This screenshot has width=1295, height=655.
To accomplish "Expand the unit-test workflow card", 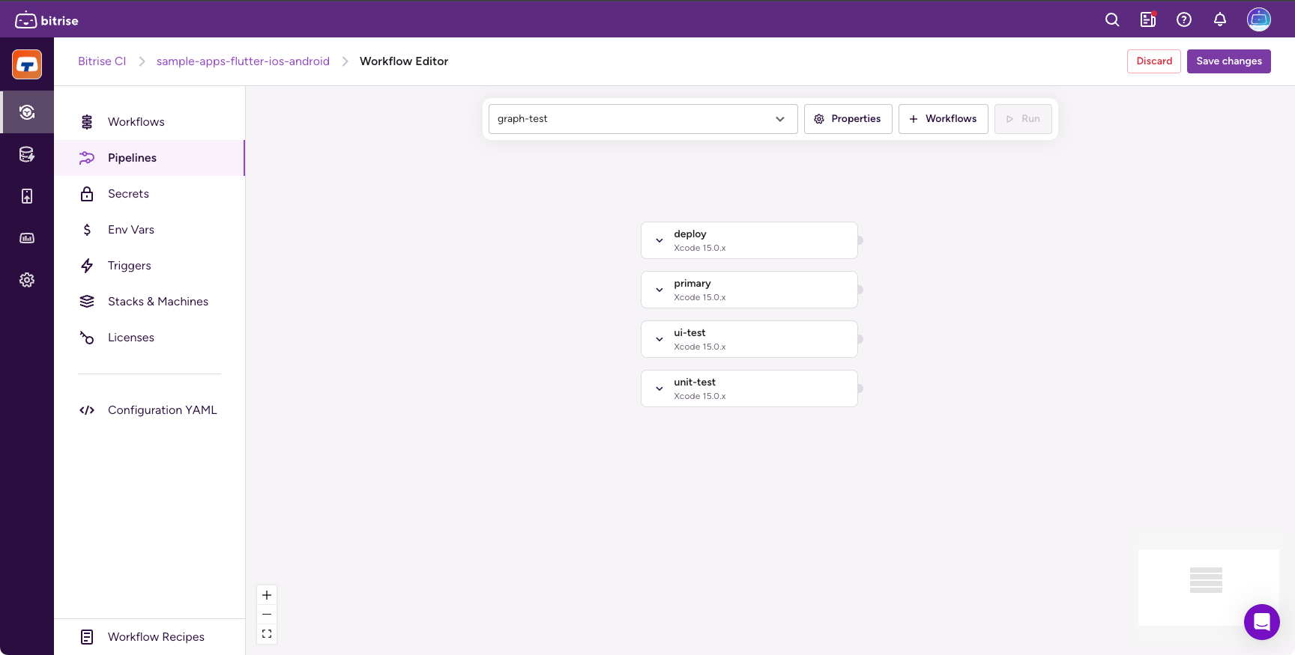I will pyautogui.click(x=659, y=389).
